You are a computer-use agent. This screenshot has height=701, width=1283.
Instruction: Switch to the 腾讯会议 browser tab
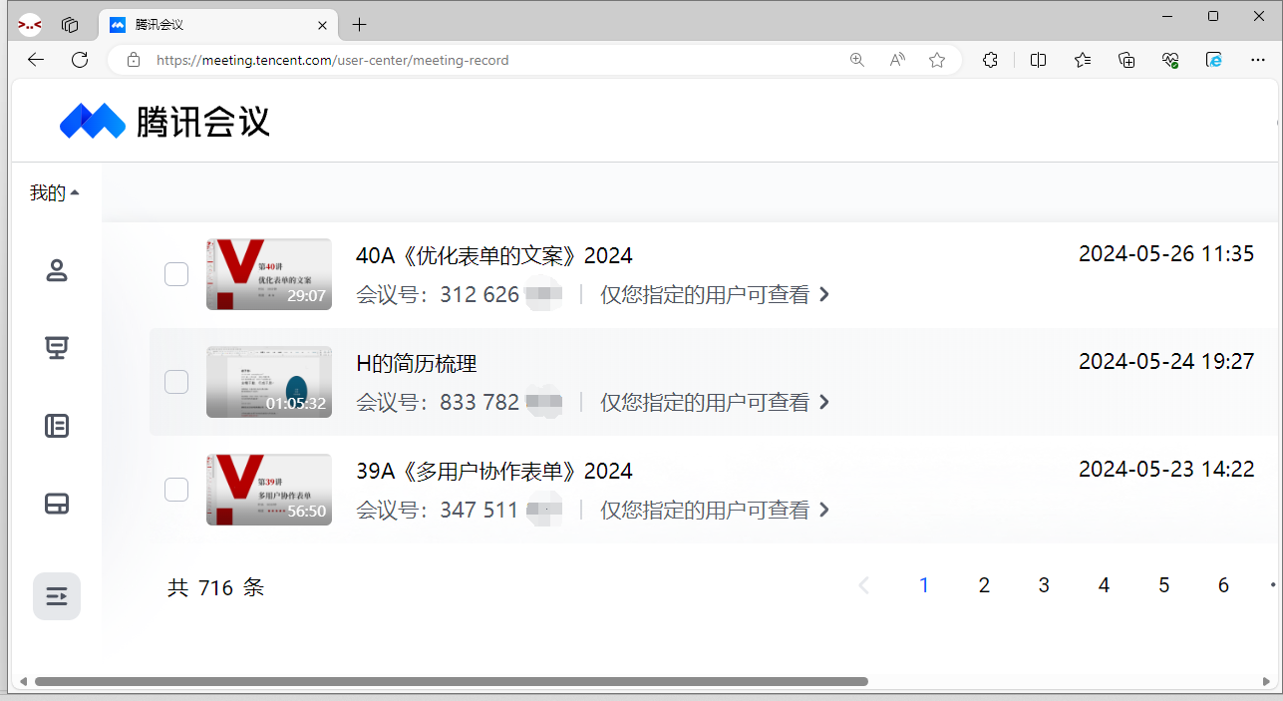click(x=216, y=24)
